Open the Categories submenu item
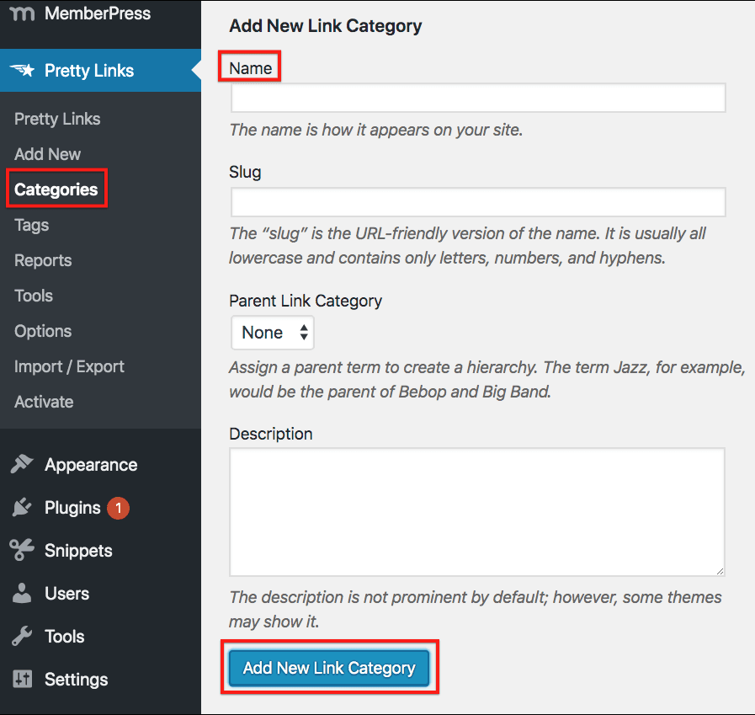Screen dimensions: 755x715 (x=56, y=189)
